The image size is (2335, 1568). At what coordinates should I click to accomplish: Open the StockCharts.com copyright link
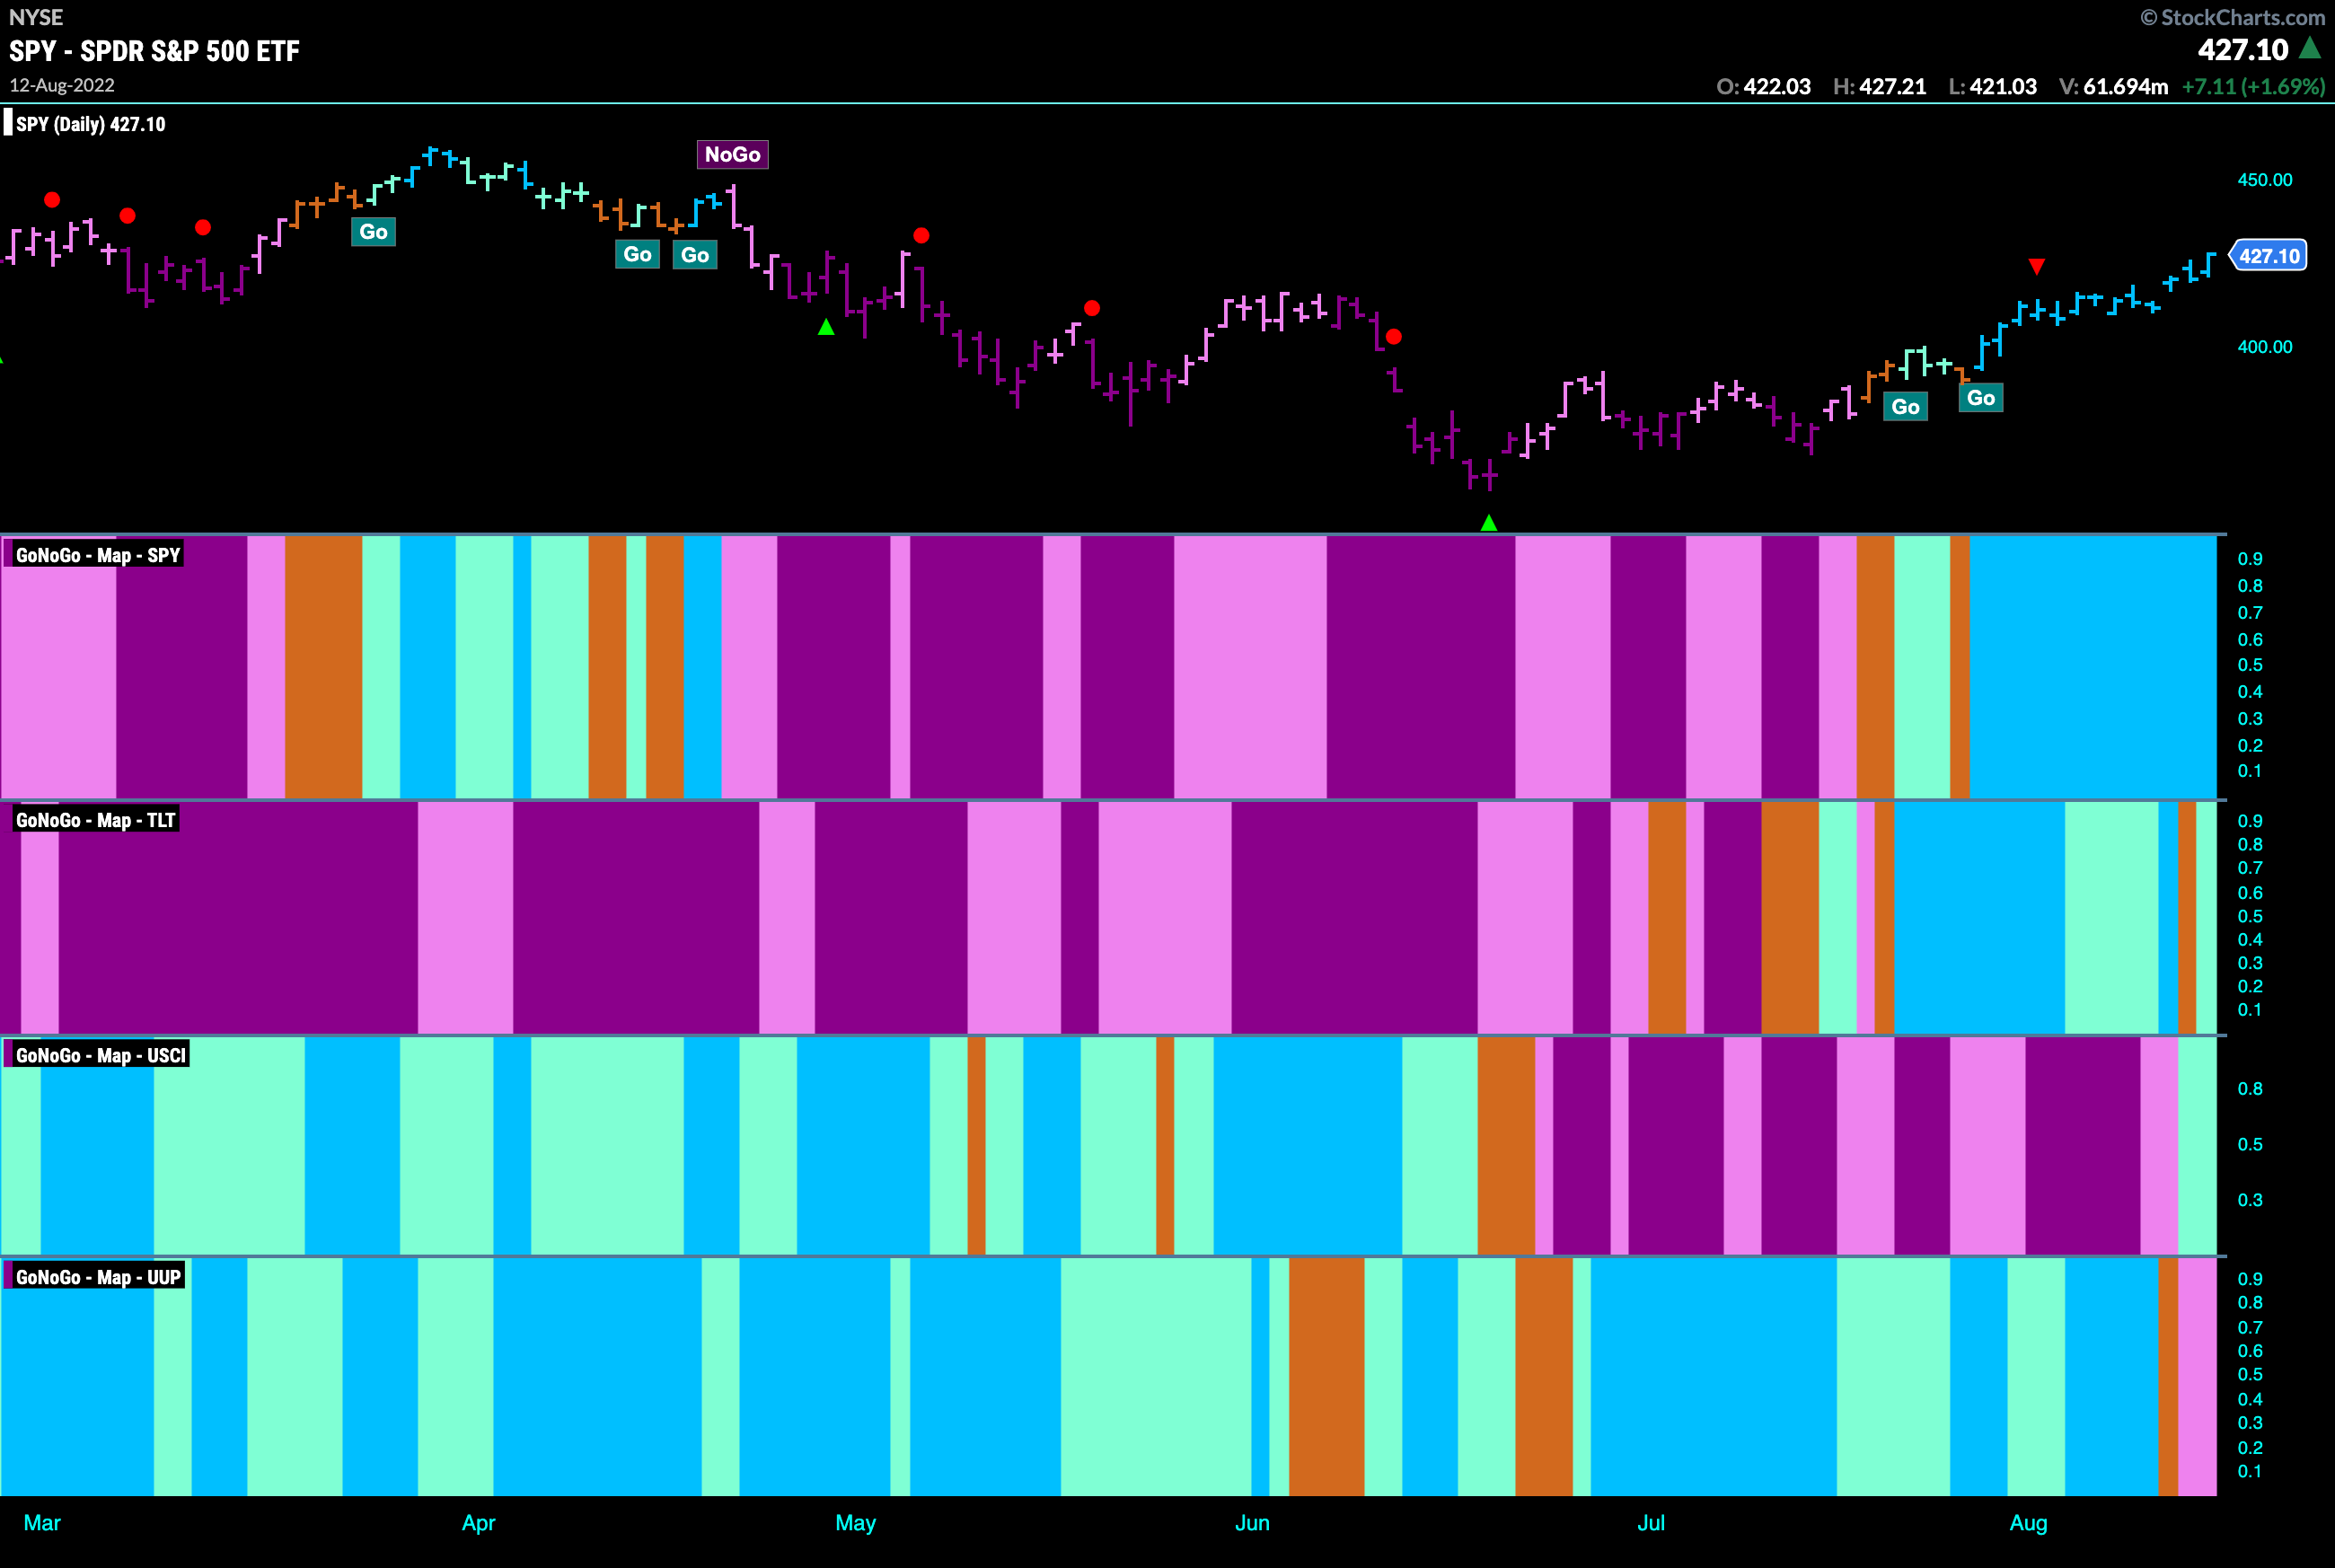point(2232,17)
